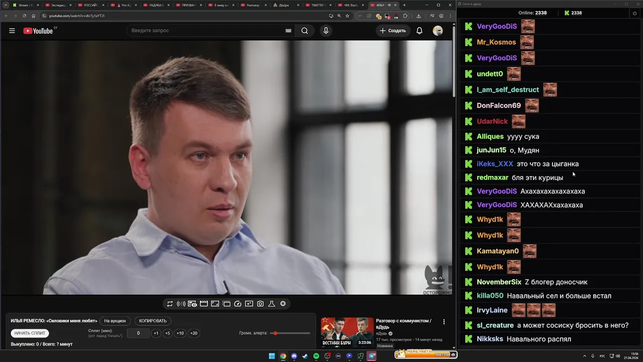
Task: Open the вДудь channel link
Action: [x=382, y=333]
